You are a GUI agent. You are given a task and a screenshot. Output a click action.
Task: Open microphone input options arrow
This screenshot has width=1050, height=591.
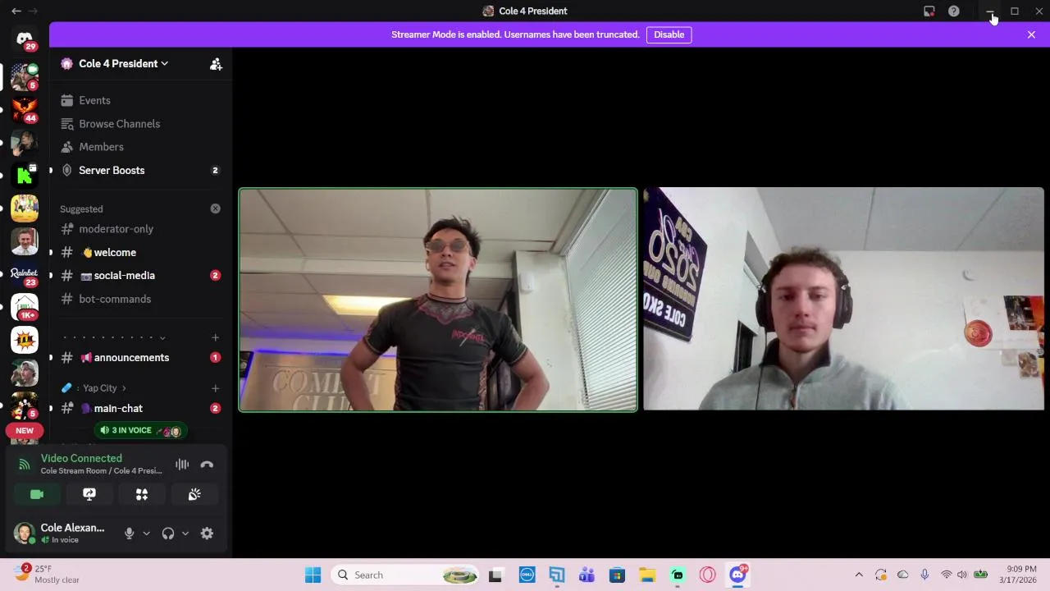146,534
